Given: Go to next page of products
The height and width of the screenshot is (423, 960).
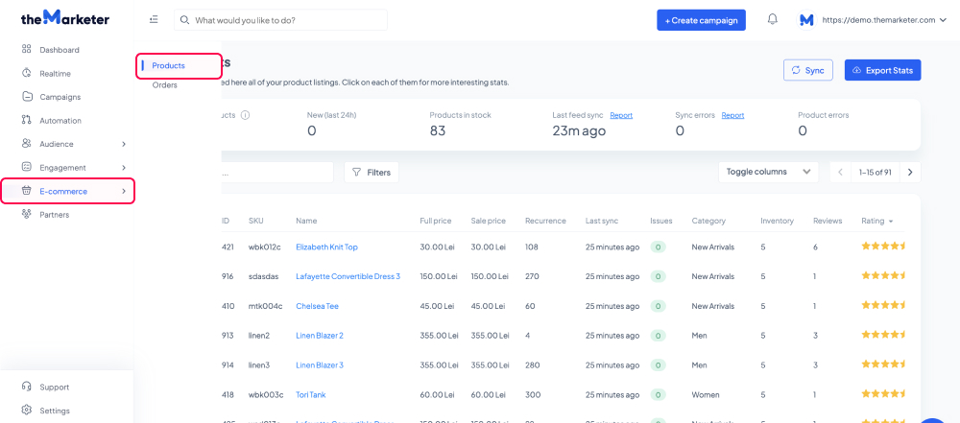Looking at the screenshot, I should 910,172.
